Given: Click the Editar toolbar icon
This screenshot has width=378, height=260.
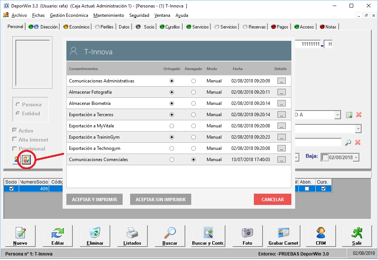Looking at the screenshot, I should pos(58,233).
